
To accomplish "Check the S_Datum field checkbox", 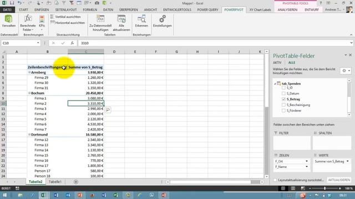I will click(283, 93).
